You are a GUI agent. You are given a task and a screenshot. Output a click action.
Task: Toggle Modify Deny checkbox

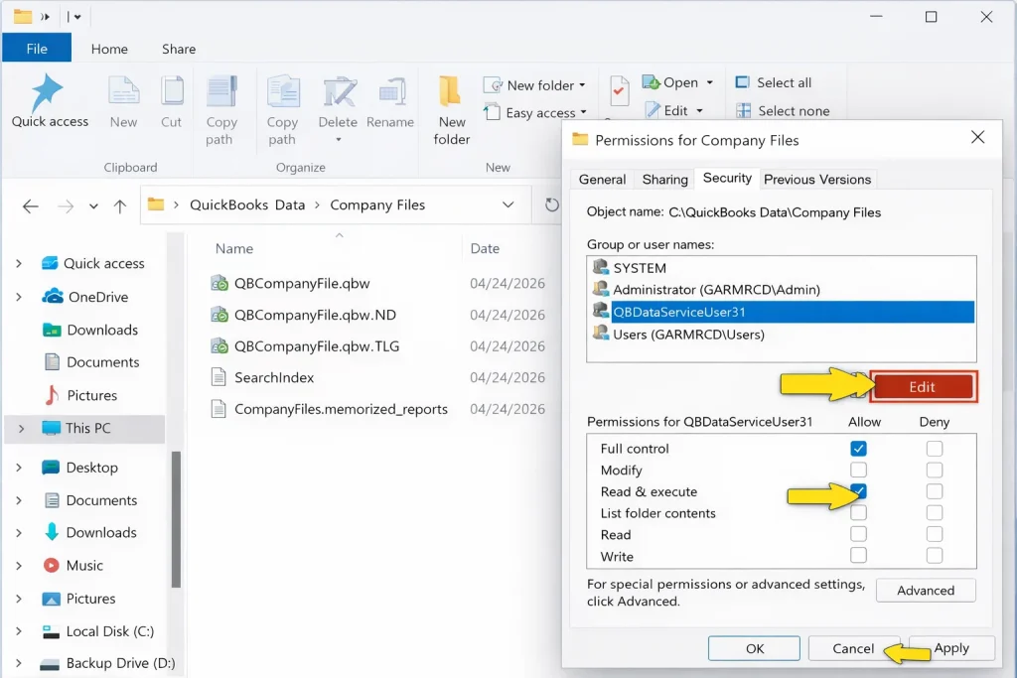[x=935, y=470]
